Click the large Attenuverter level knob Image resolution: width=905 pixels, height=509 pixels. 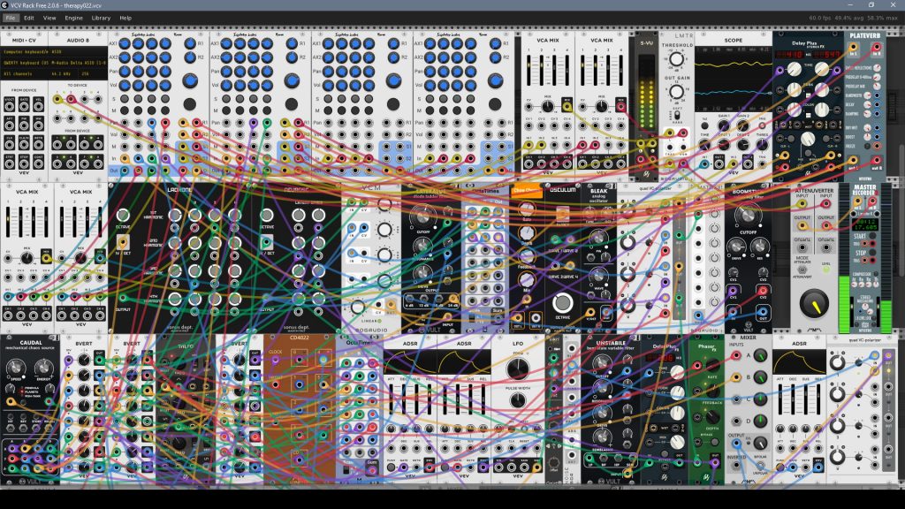click(814, 304)
